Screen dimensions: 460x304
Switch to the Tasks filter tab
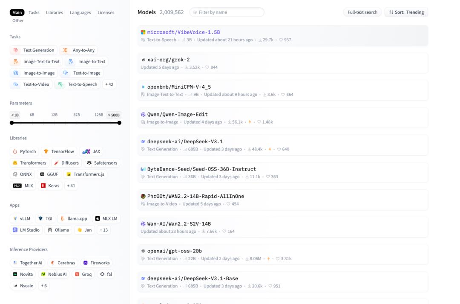coord(34,13)
